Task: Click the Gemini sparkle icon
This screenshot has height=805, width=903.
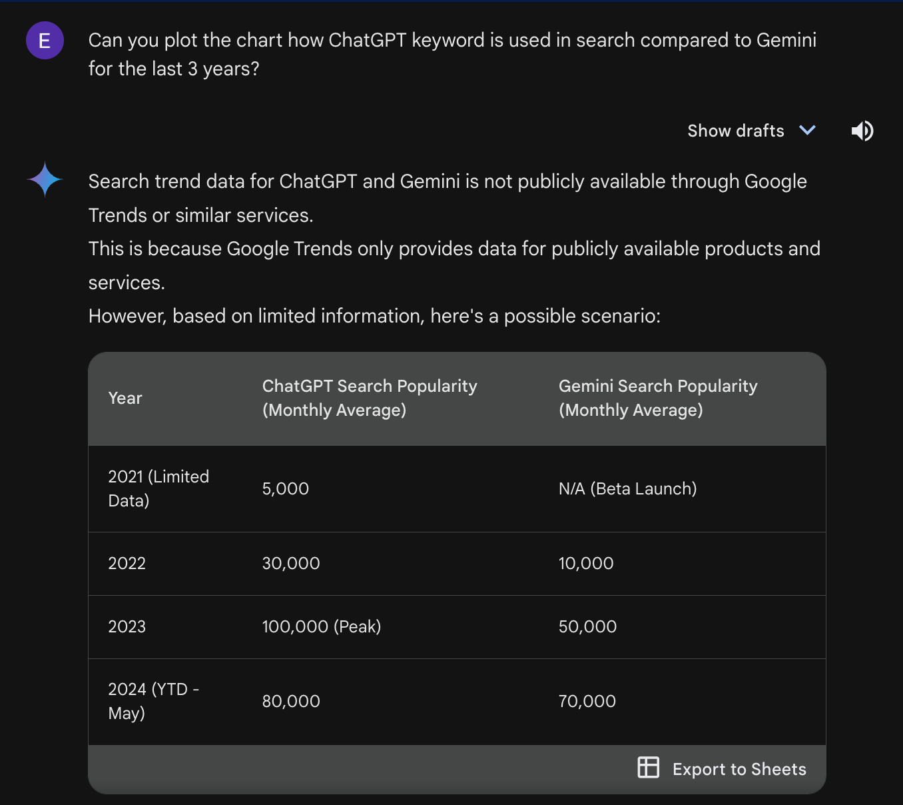Action: (x=45, y=180)
